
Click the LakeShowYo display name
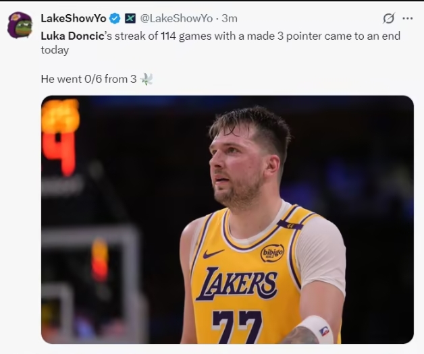tap(74, 18)
